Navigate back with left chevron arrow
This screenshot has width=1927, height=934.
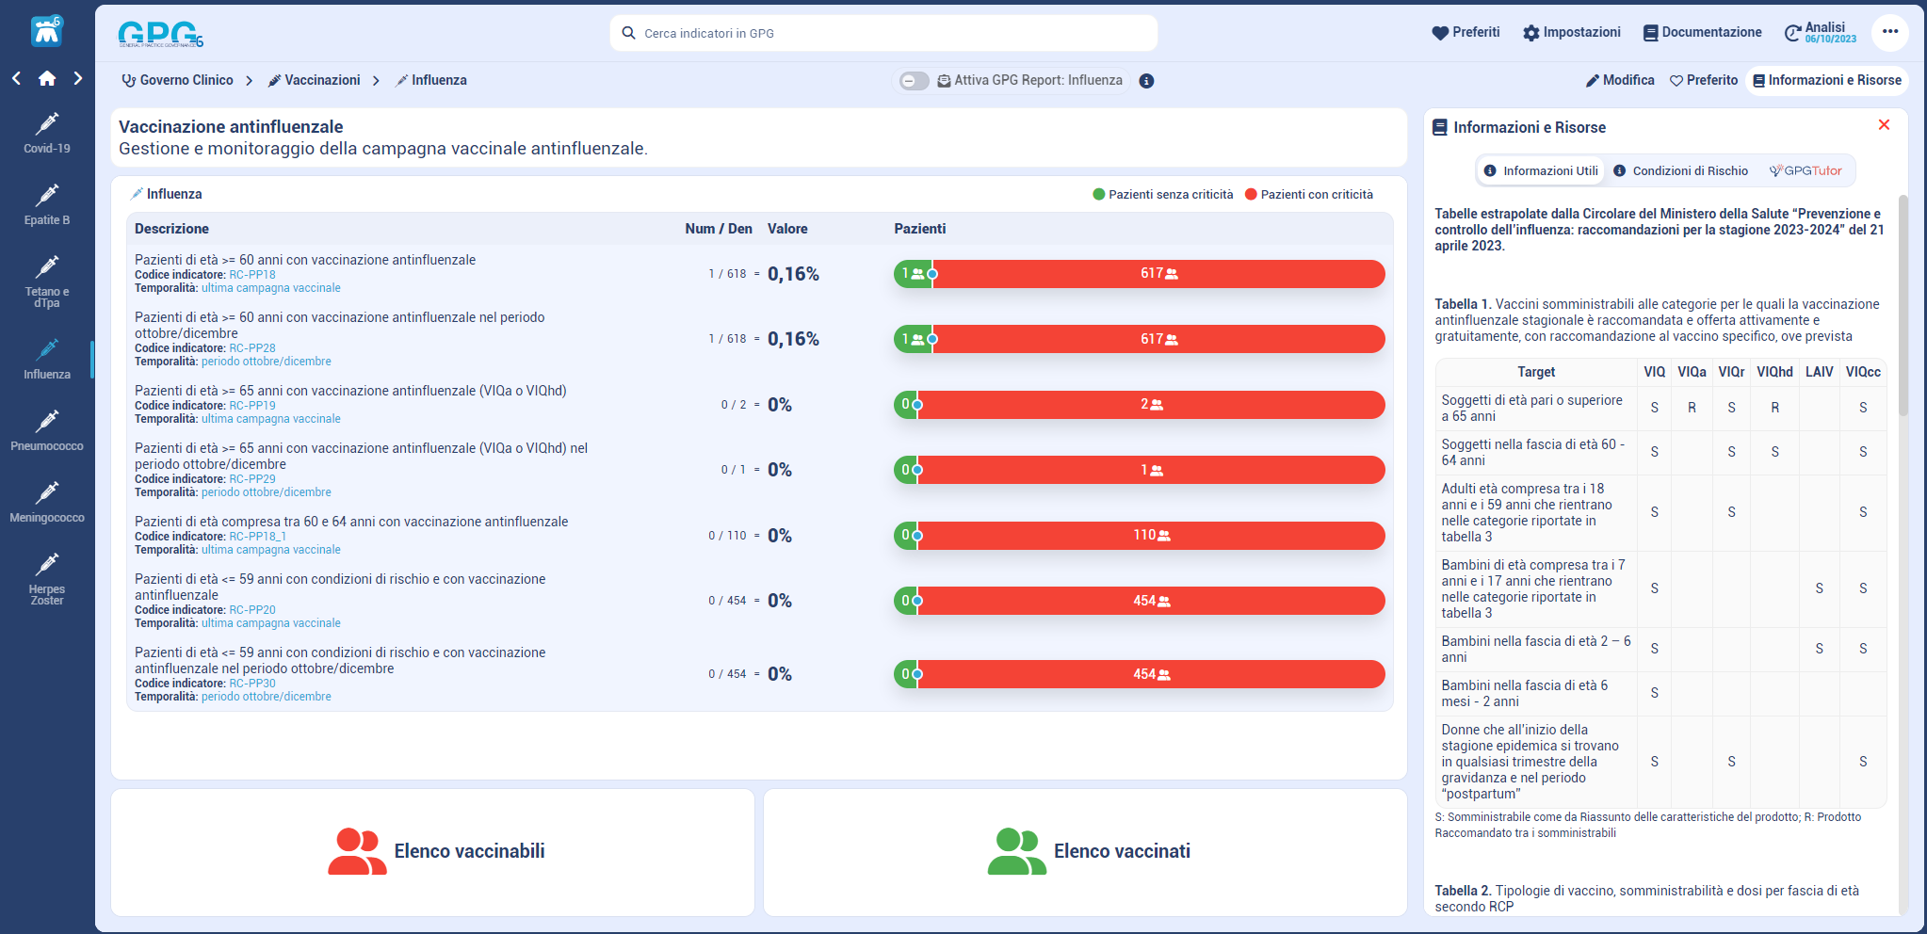[x=17, y=79]
